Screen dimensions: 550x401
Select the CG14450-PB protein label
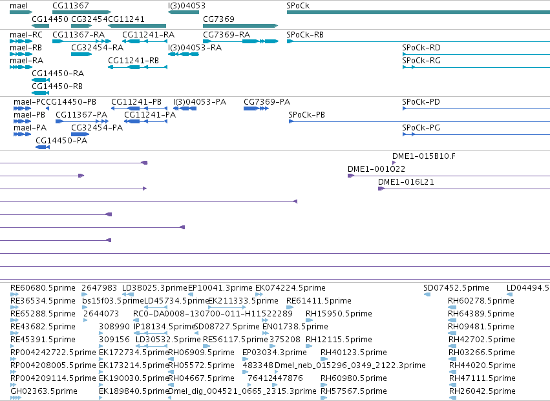[x=71, y=102]
